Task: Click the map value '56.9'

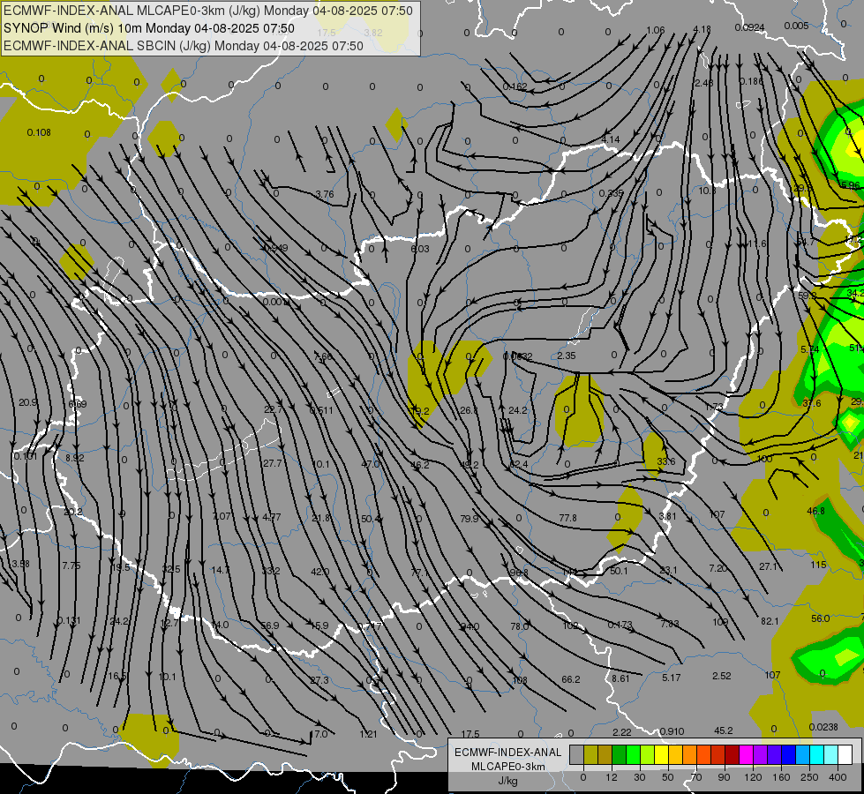Action: click(x=270, y=626)
